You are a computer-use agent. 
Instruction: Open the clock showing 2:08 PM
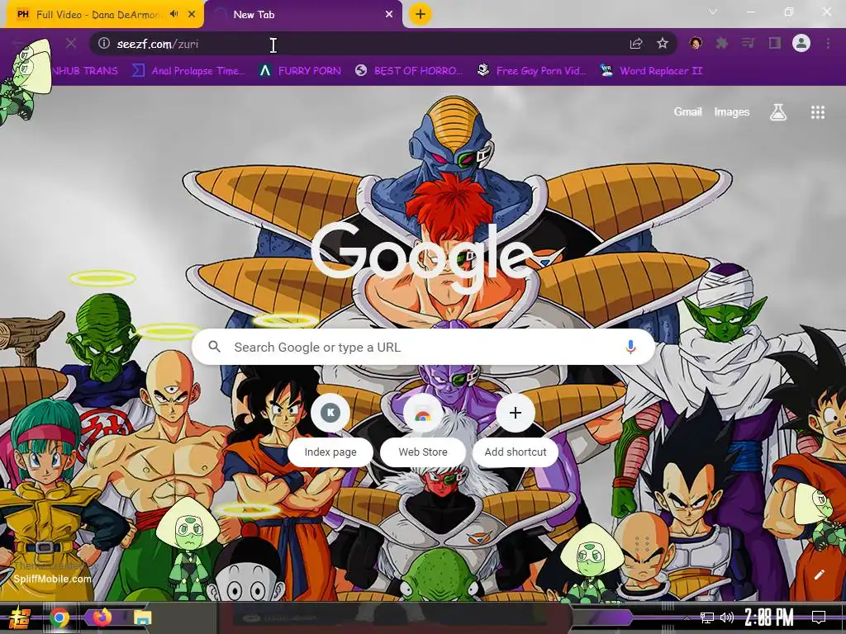(x=769, y=617)
